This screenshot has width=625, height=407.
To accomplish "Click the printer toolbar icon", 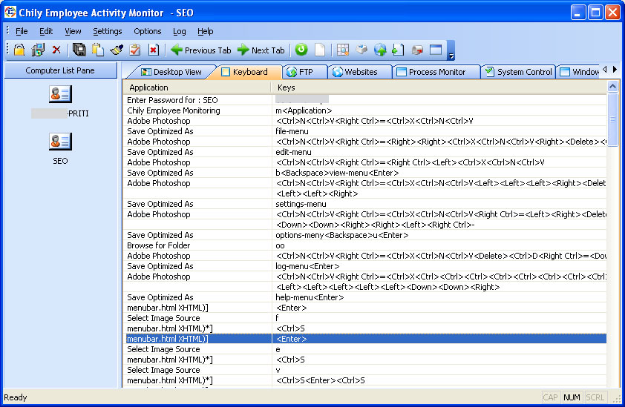I will pyautogui.click(x=361, y=50).
